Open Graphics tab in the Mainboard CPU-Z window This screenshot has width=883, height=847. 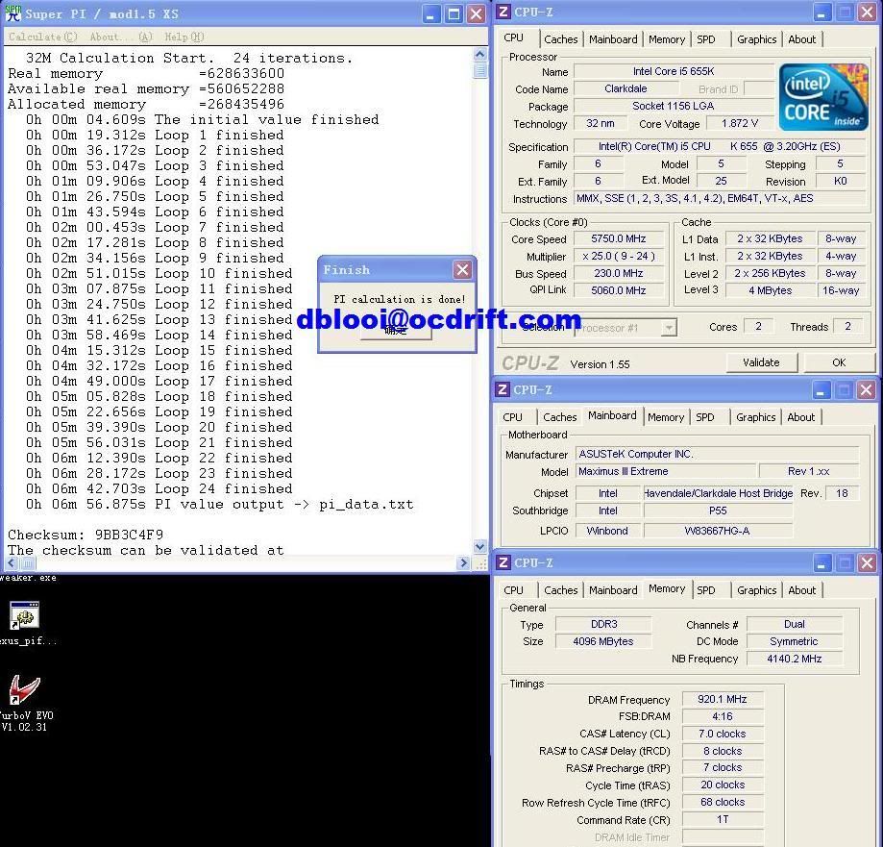click(x=755, y=417)
